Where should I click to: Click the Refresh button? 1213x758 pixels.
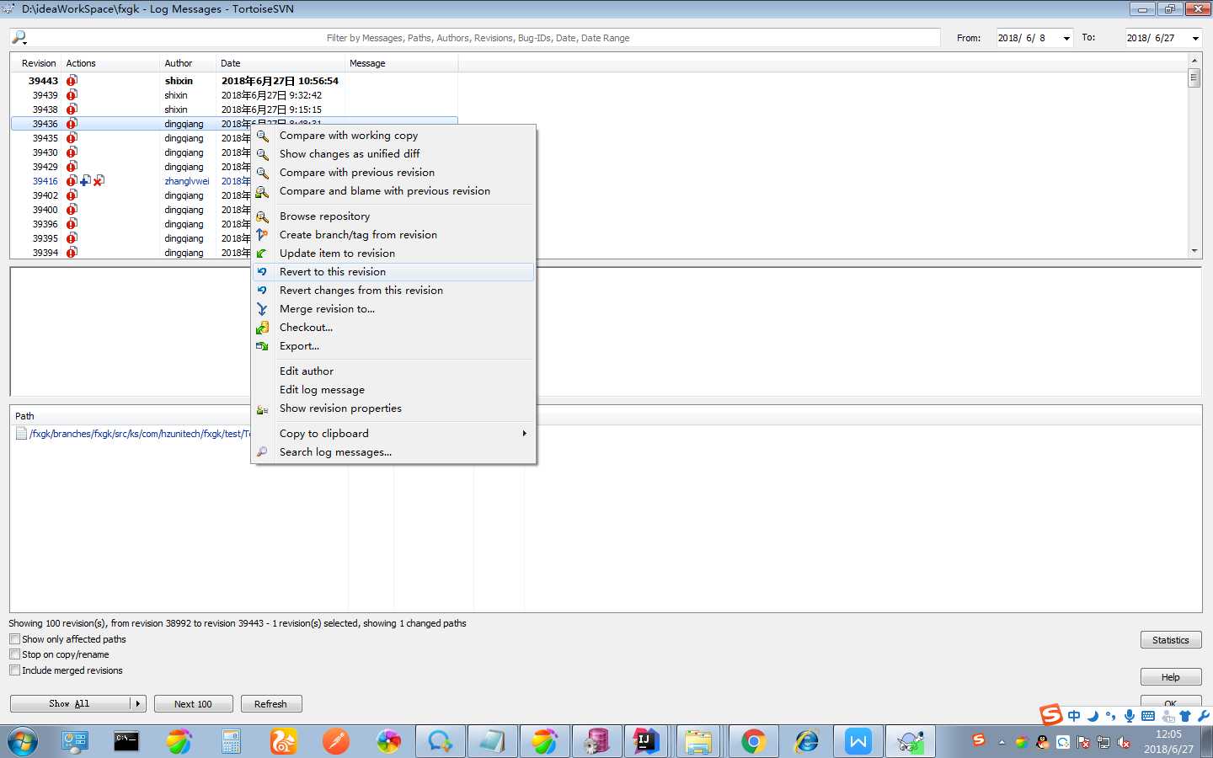[270, 704]
